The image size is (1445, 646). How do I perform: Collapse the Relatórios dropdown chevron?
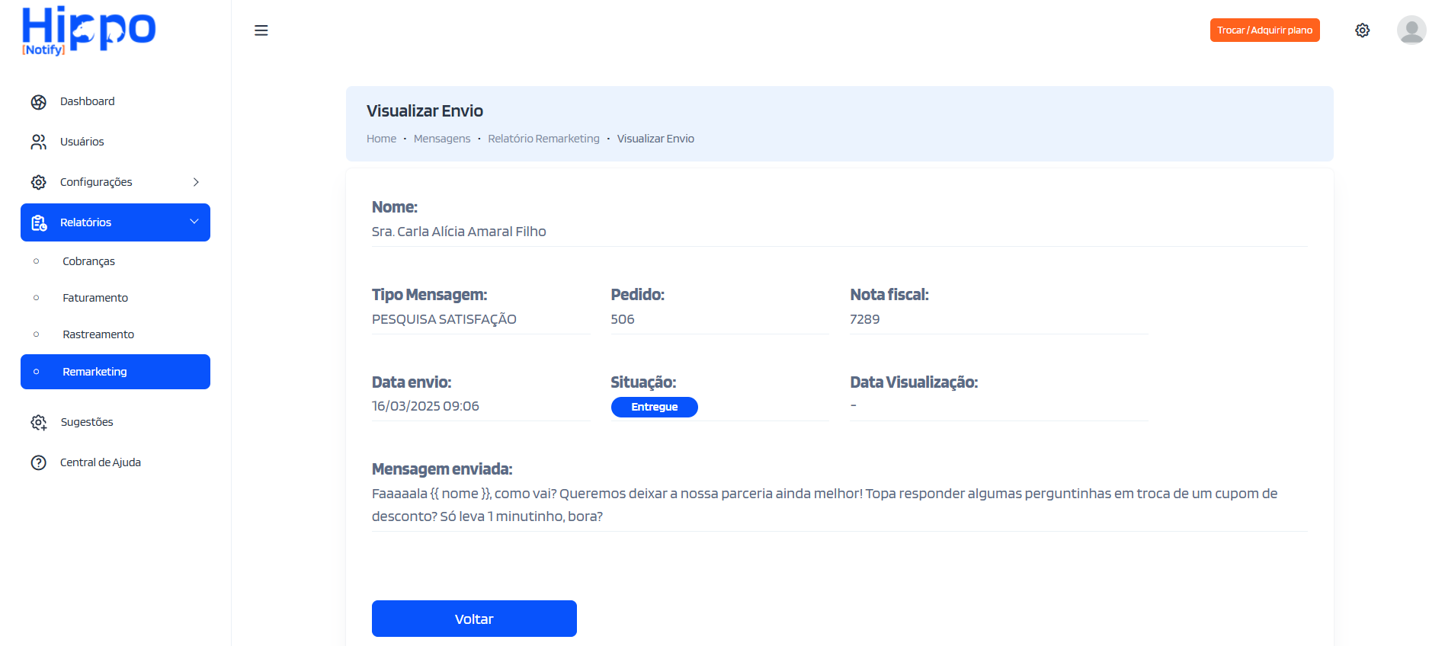pyautogui.click(x=194, y=222)
